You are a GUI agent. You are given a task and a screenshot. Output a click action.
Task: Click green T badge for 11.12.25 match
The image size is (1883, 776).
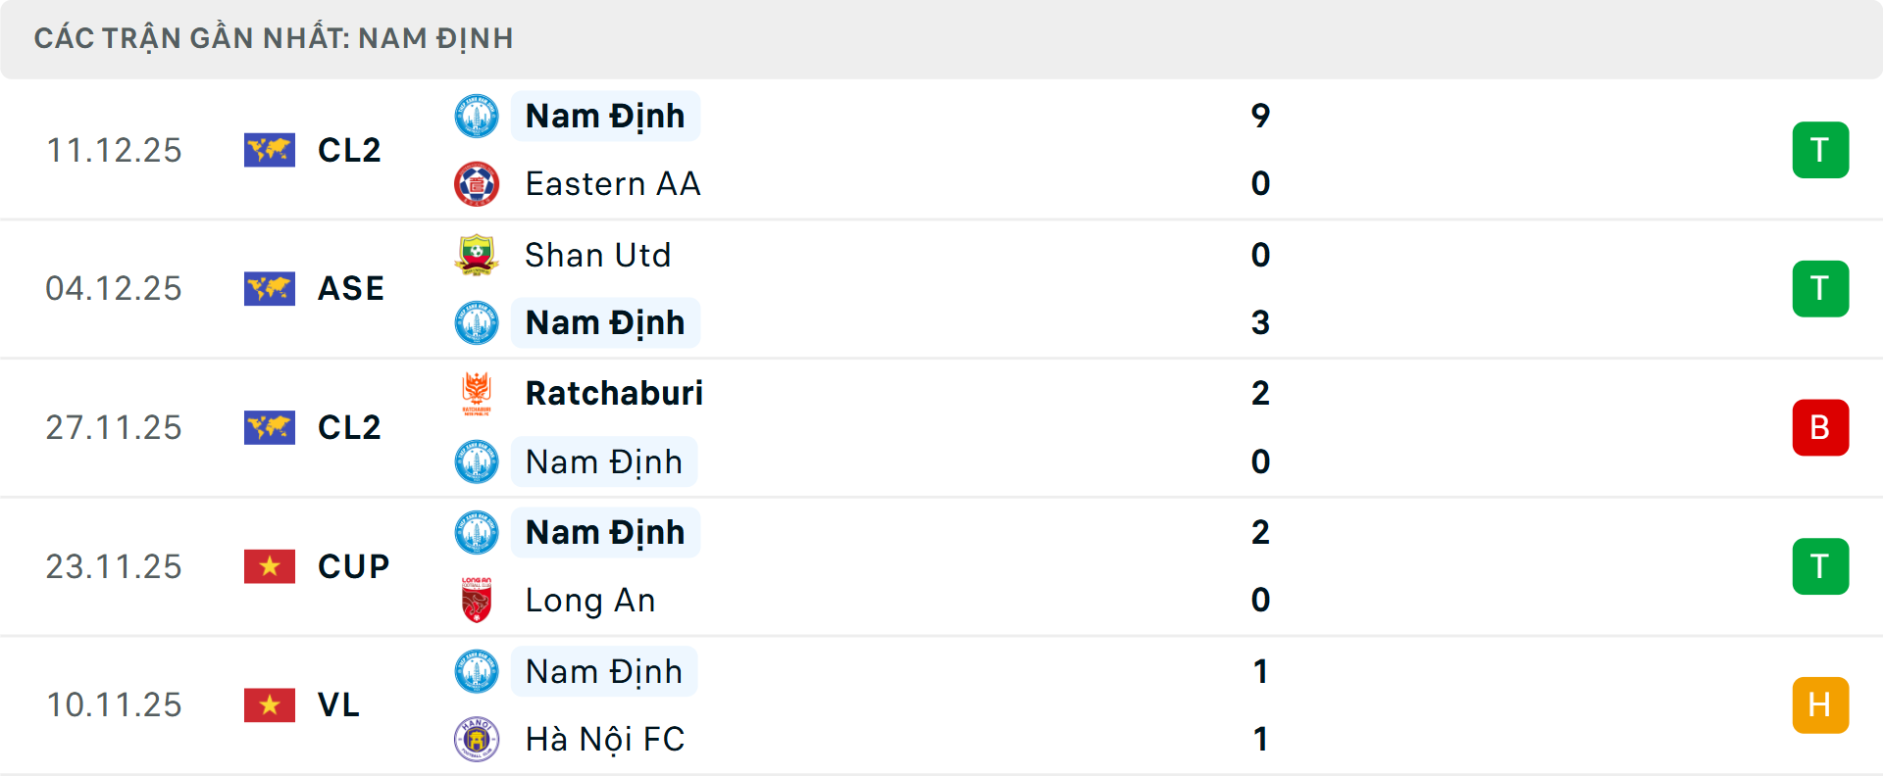(1820, 150)
